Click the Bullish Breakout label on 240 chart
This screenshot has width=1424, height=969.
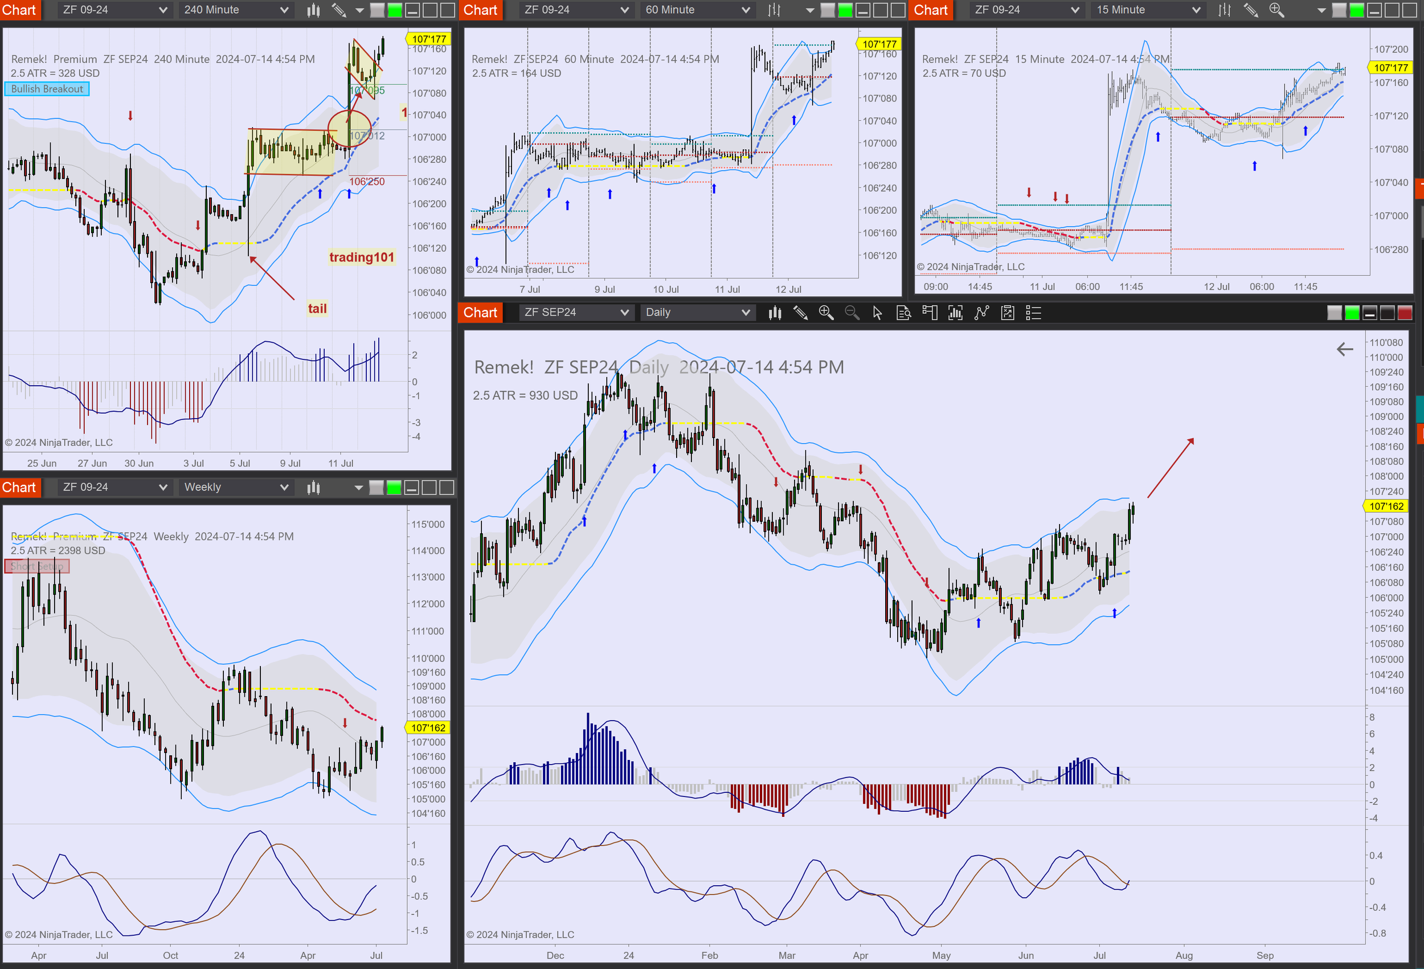[x=47, y=89]
